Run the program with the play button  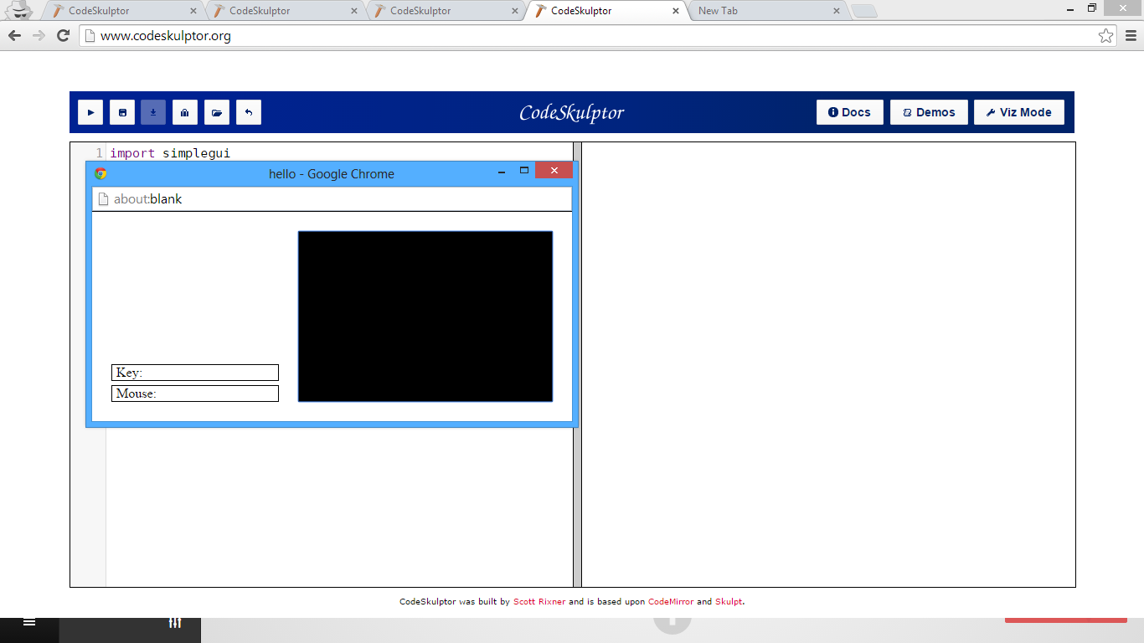90,112
